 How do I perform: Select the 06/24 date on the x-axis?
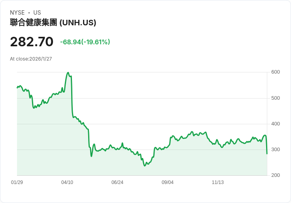pyautogui.click(x=117, y=182)
